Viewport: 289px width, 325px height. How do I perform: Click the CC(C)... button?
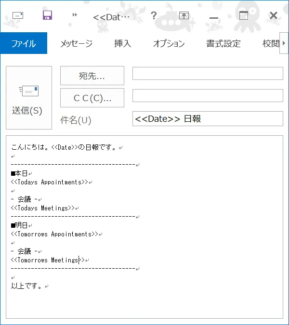click(92, 98)
